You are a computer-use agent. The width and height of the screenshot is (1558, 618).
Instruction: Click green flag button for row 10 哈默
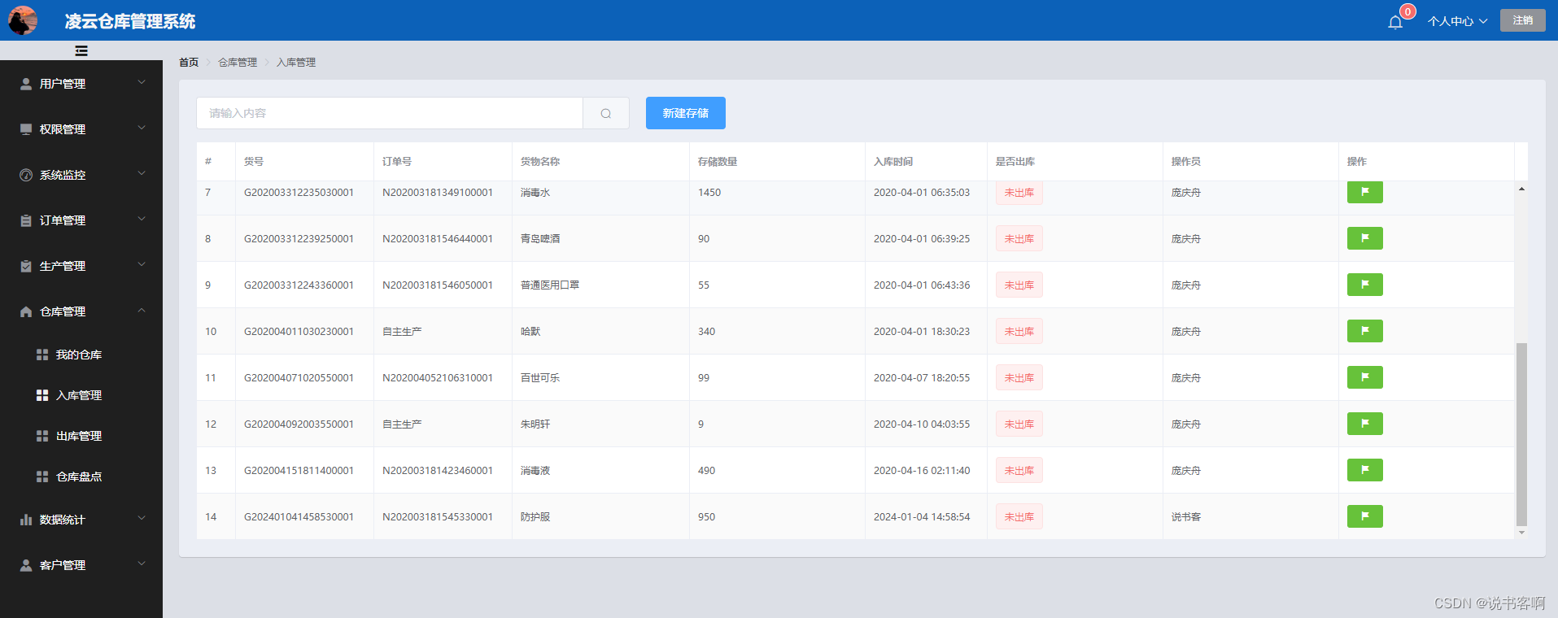pyautogui.click(x=1364, y=331)
